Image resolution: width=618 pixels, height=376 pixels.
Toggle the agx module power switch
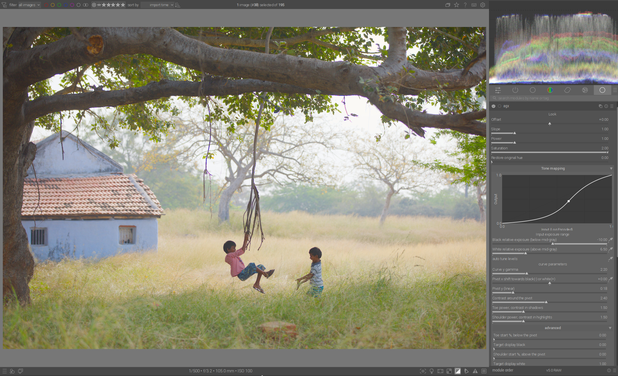pos(494,106)
